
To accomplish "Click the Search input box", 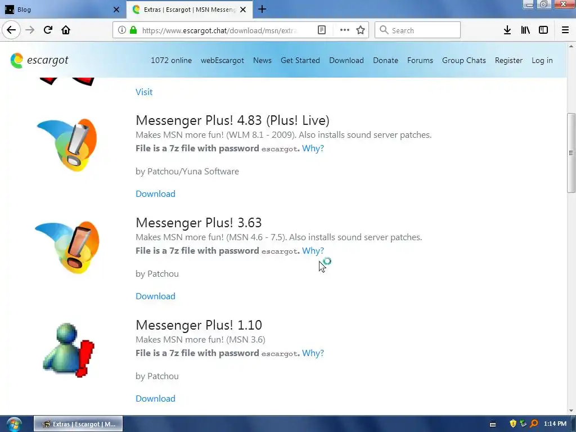I will [417, 30].
